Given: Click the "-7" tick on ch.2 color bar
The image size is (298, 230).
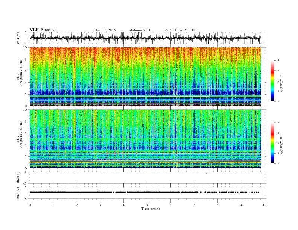Looking at the screenshot, I should coord(278,163).
